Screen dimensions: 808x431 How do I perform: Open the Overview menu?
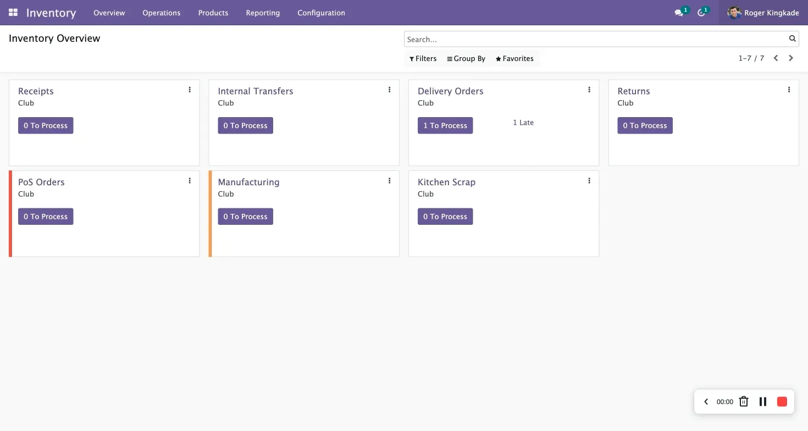109,13
